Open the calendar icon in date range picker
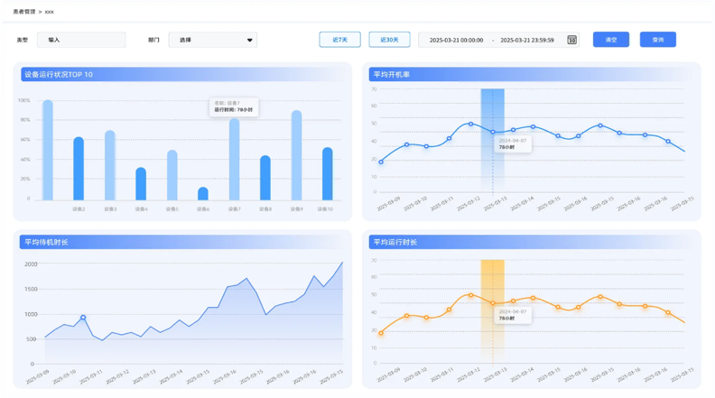This screenshot has width=715, height=398. click(571, 40)
